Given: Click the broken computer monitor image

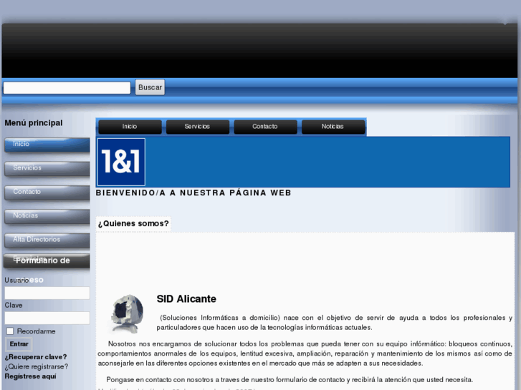Looking at the screenshot, I should click(x=127, y=314).
